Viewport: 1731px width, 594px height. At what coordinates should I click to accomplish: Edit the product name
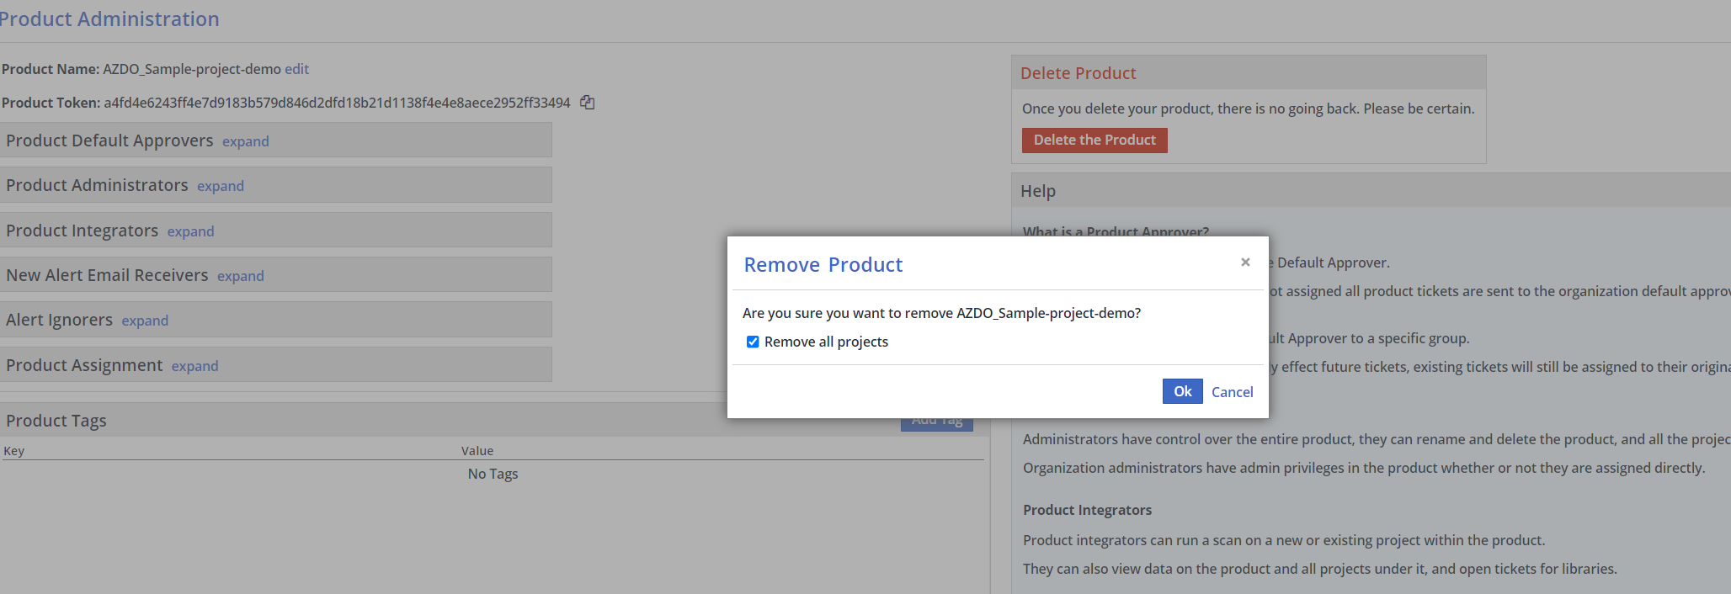(x=296, y=69)
